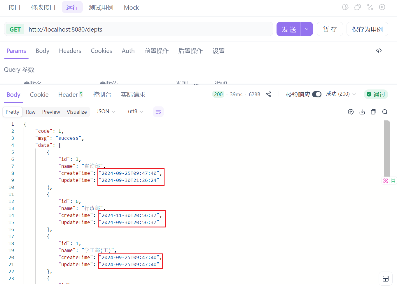This screenshot has width=397, height=290.
Task: Click the response body vertical scrollbar
Action: (x=387, y=149)
